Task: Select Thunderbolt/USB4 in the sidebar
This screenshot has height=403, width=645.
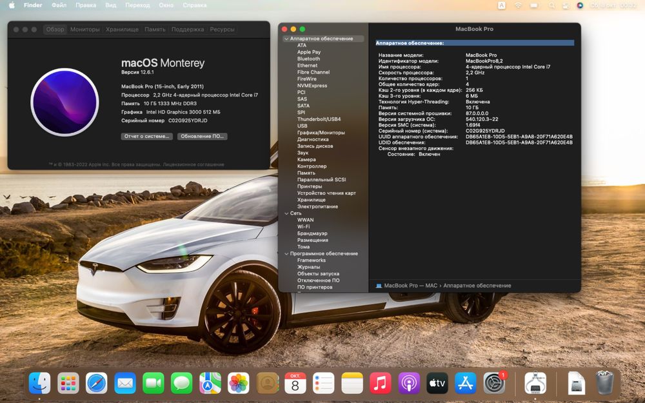Action: 319,119
